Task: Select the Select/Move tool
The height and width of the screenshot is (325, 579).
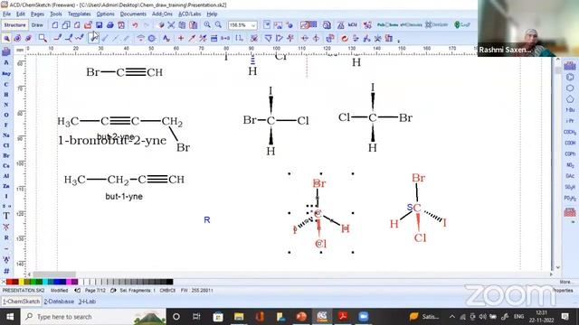Action: [x=6, y=38]
